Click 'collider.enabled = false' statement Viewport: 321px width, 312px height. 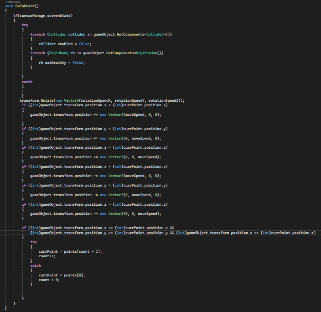point(65,44)
